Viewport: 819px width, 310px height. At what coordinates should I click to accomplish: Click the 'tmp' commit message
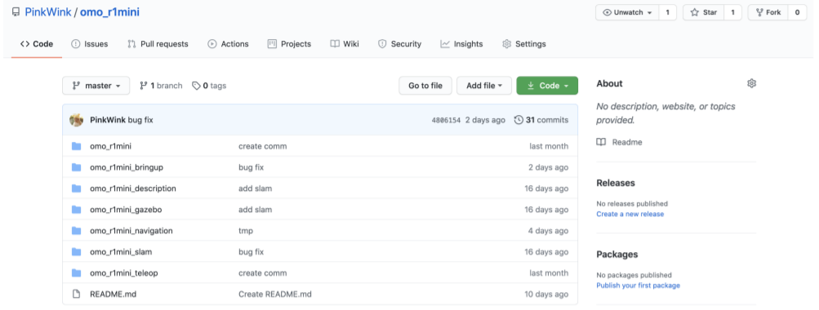tap(246, 231)
